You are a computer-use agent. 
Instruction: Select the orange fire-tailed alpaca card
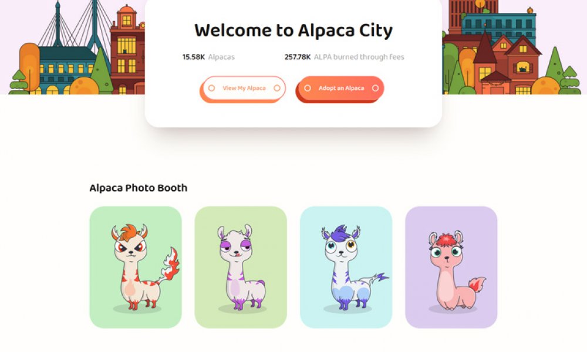coord(136,267)
